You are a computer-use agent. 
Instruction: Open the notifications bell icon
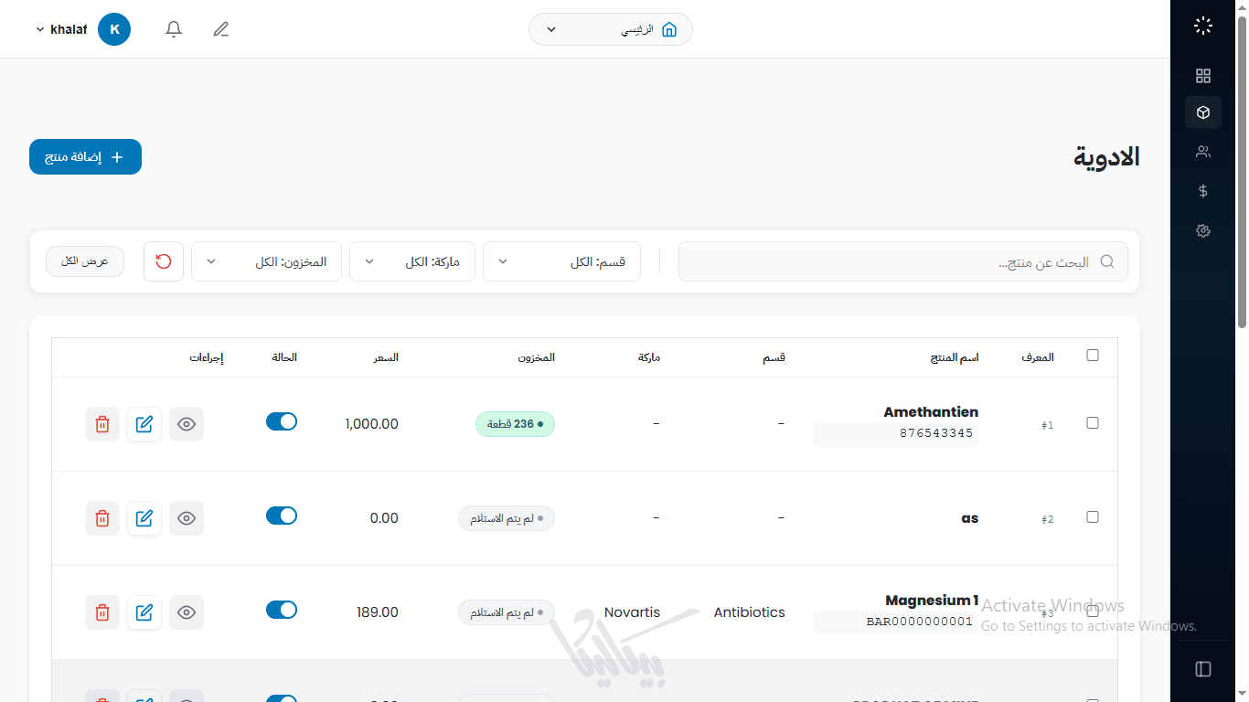(x=174, y=29)
